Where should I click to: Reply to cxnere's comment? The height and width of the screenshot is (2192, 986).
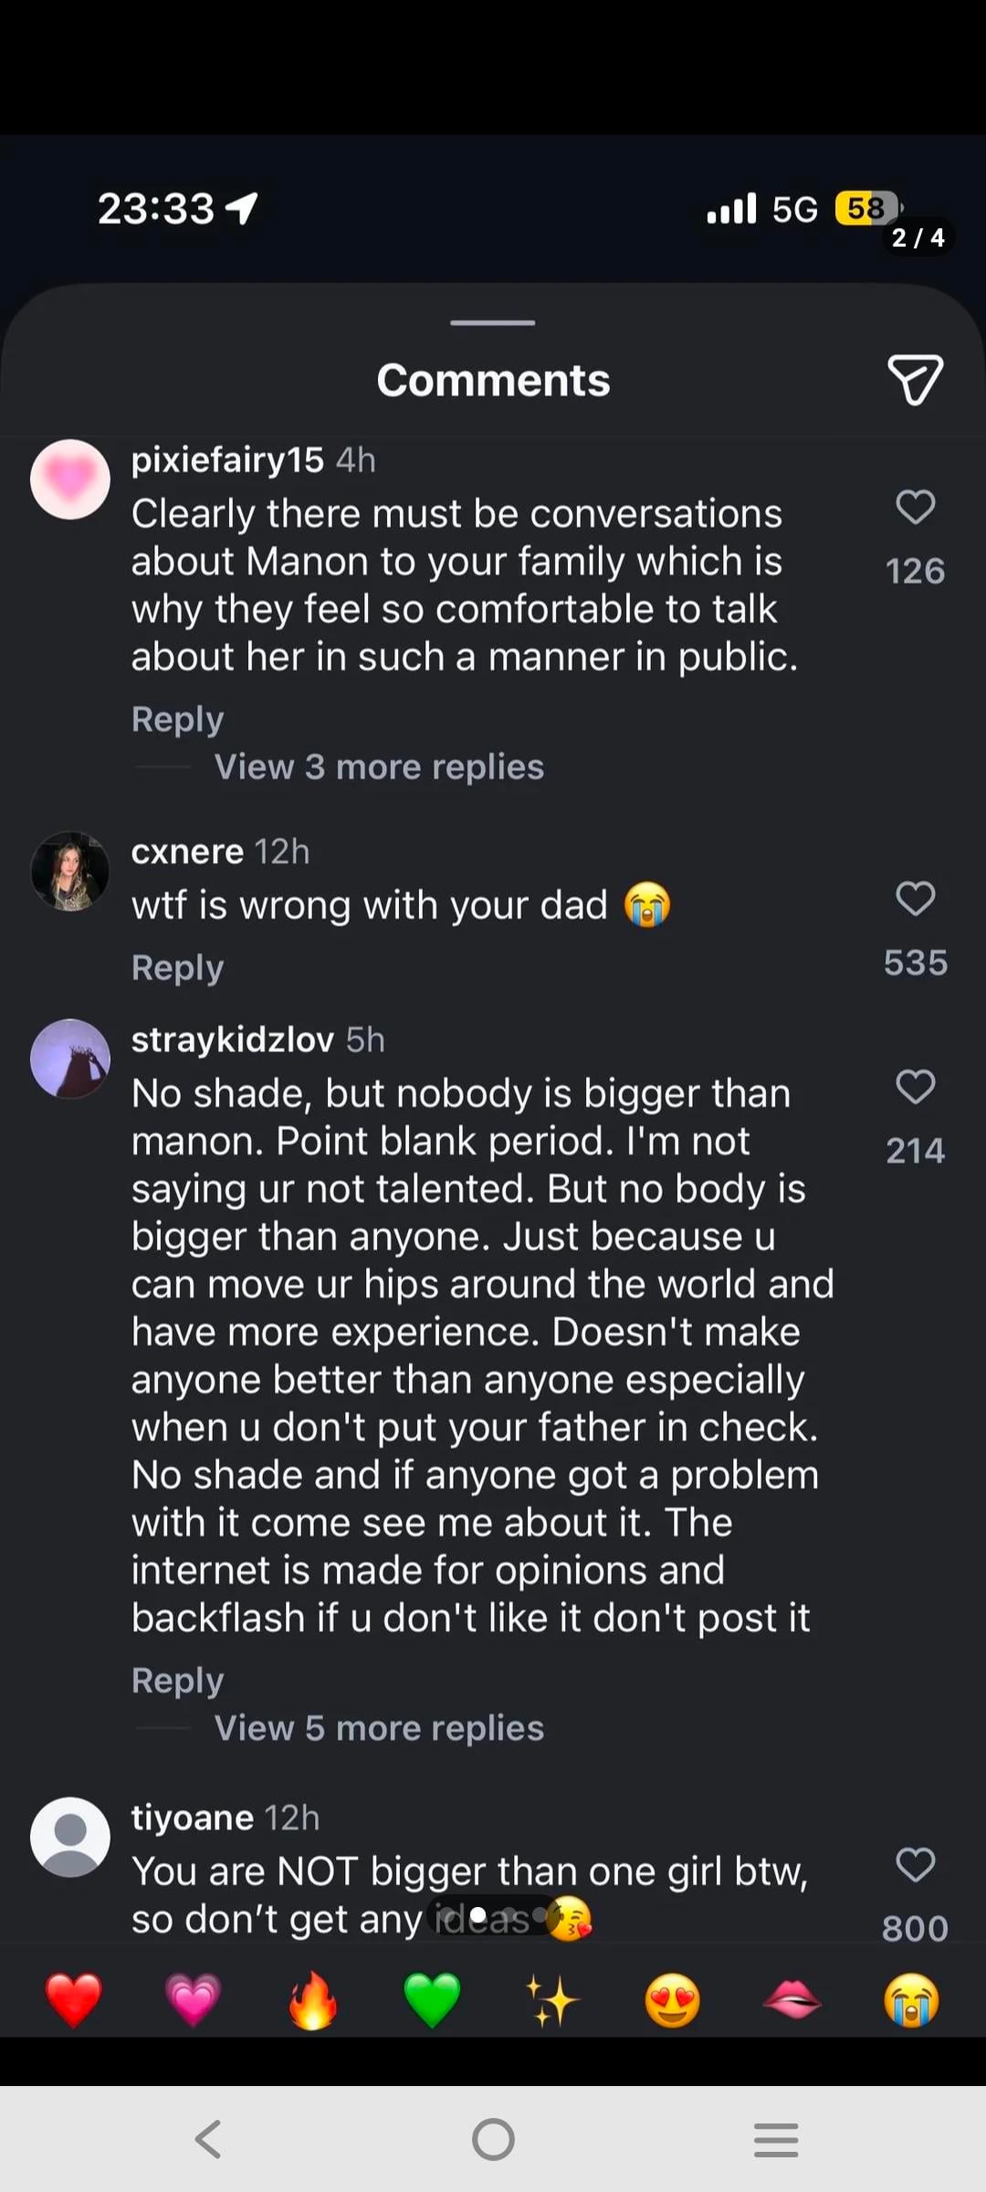[x=177, y=968]
